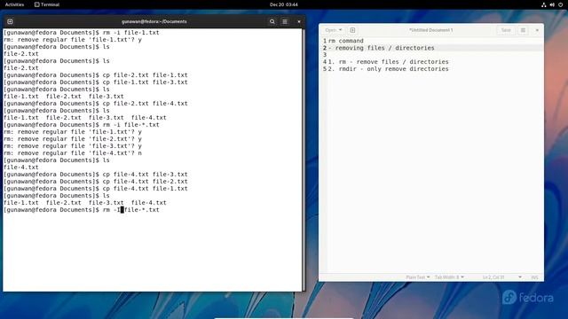This screenshot has height=319, width=568.
Task: Open the text editor hamburger menu
Action: pos(523,30)
